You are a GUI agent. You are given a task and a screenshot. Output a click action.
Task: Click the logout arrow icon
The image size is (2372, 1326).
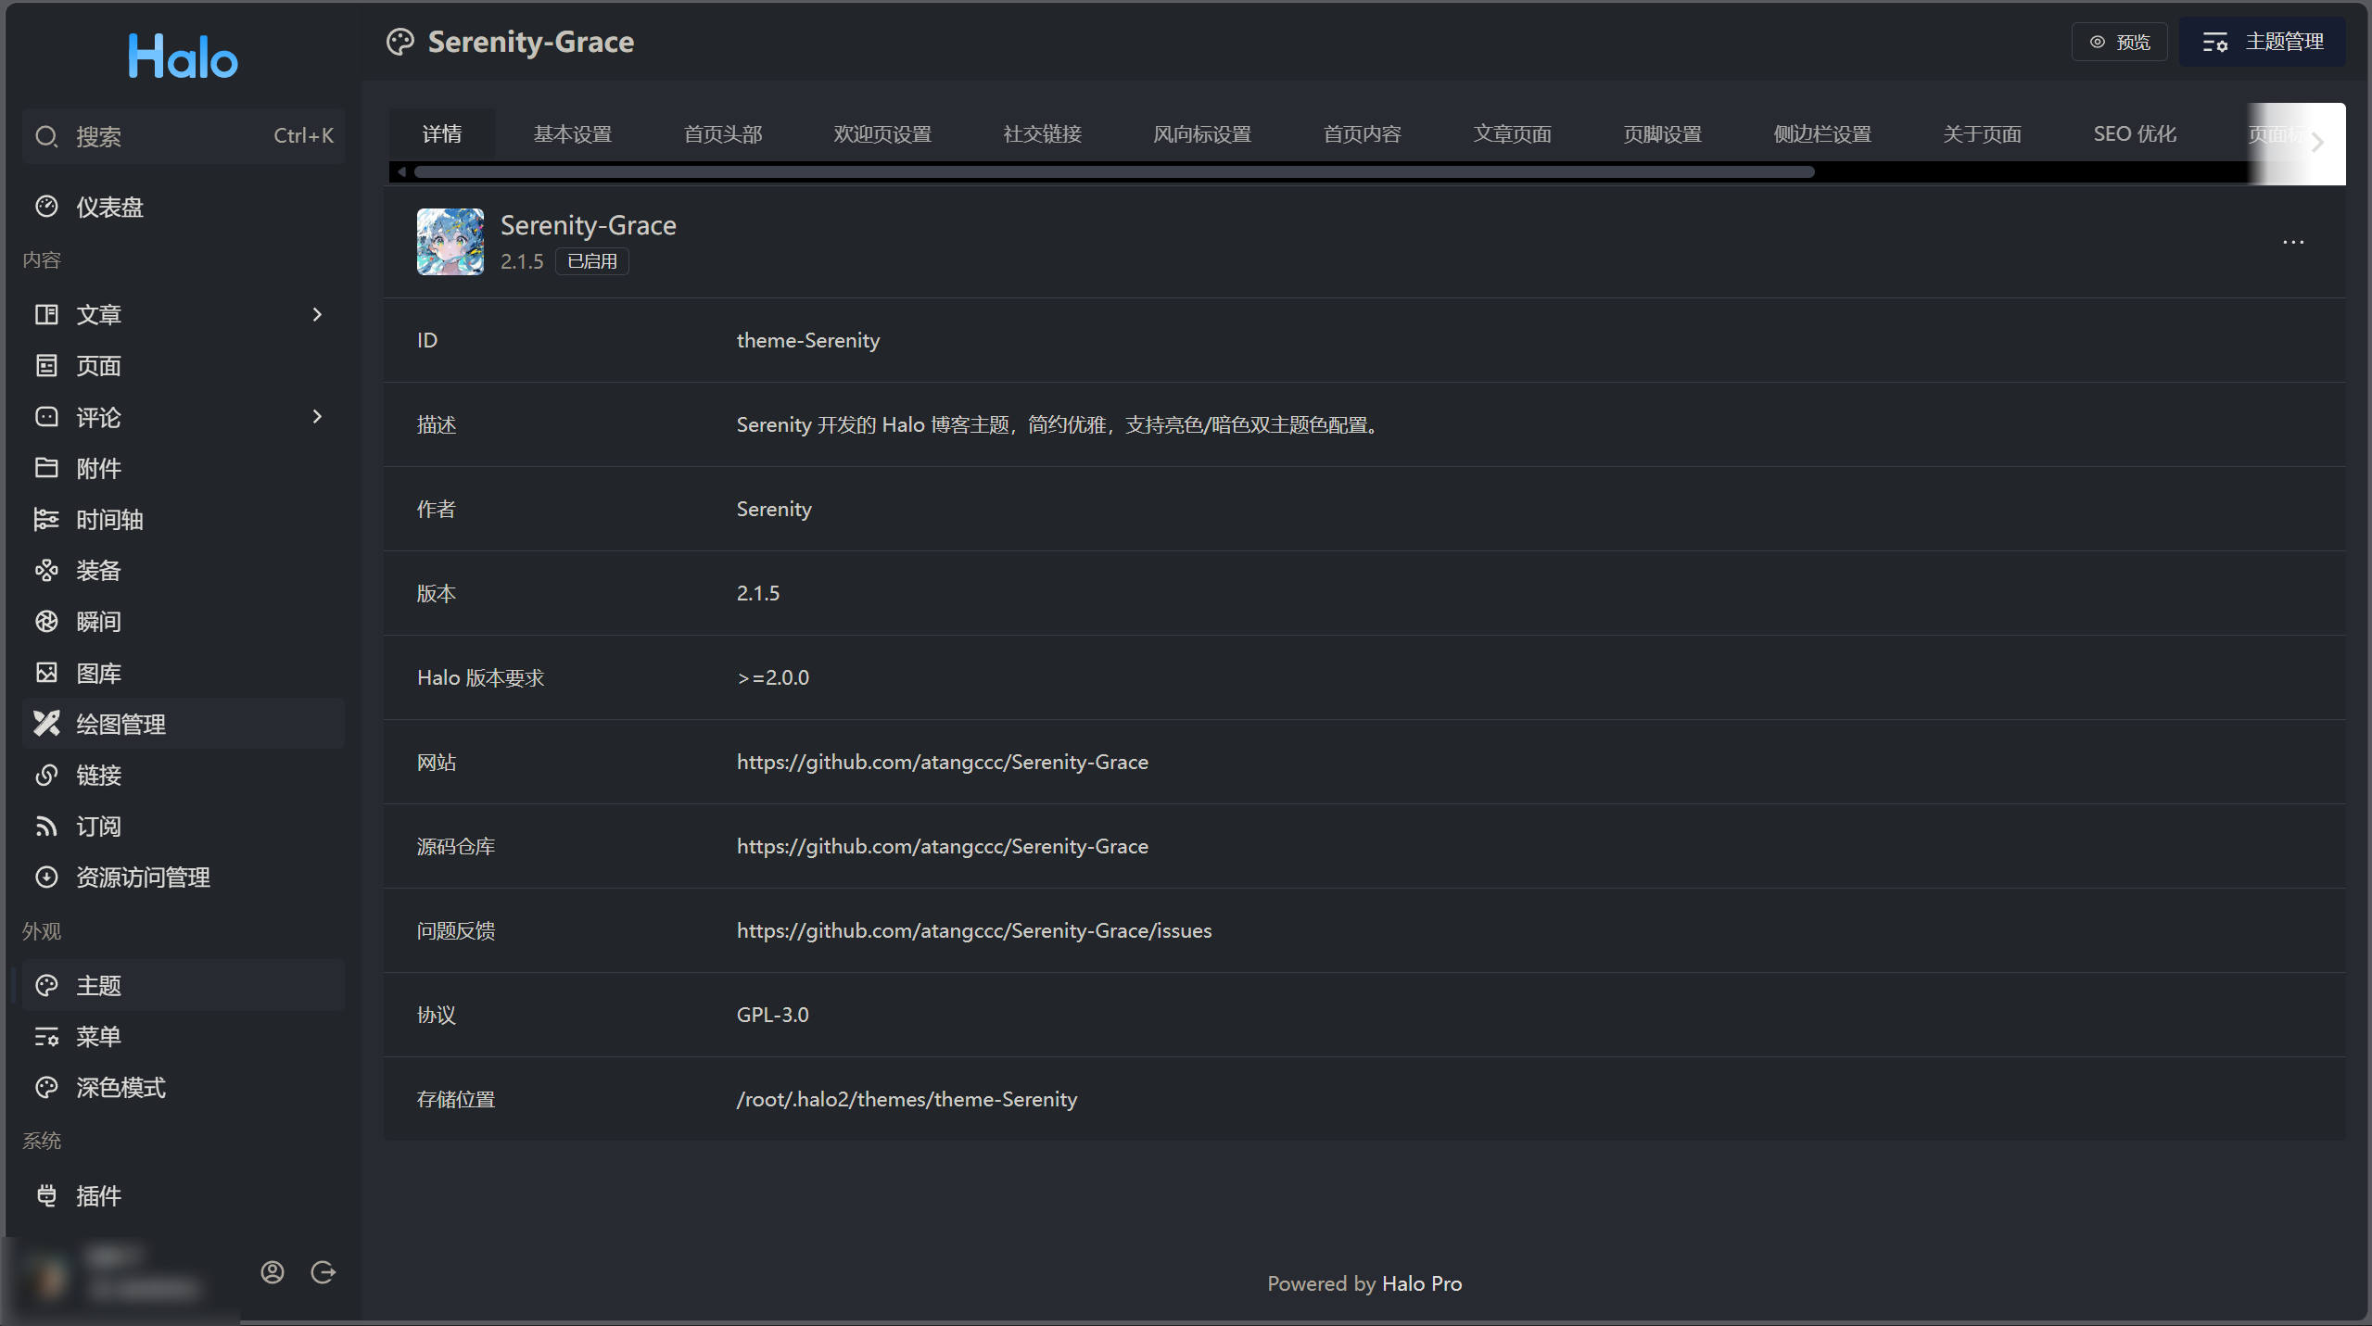[x=323, y=1272]
